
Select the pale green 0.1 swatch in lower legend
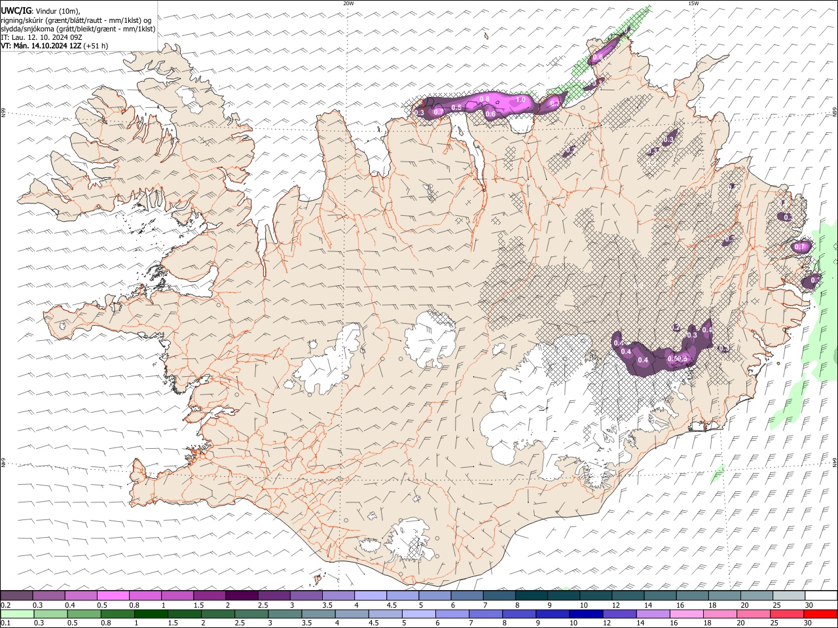17,614
